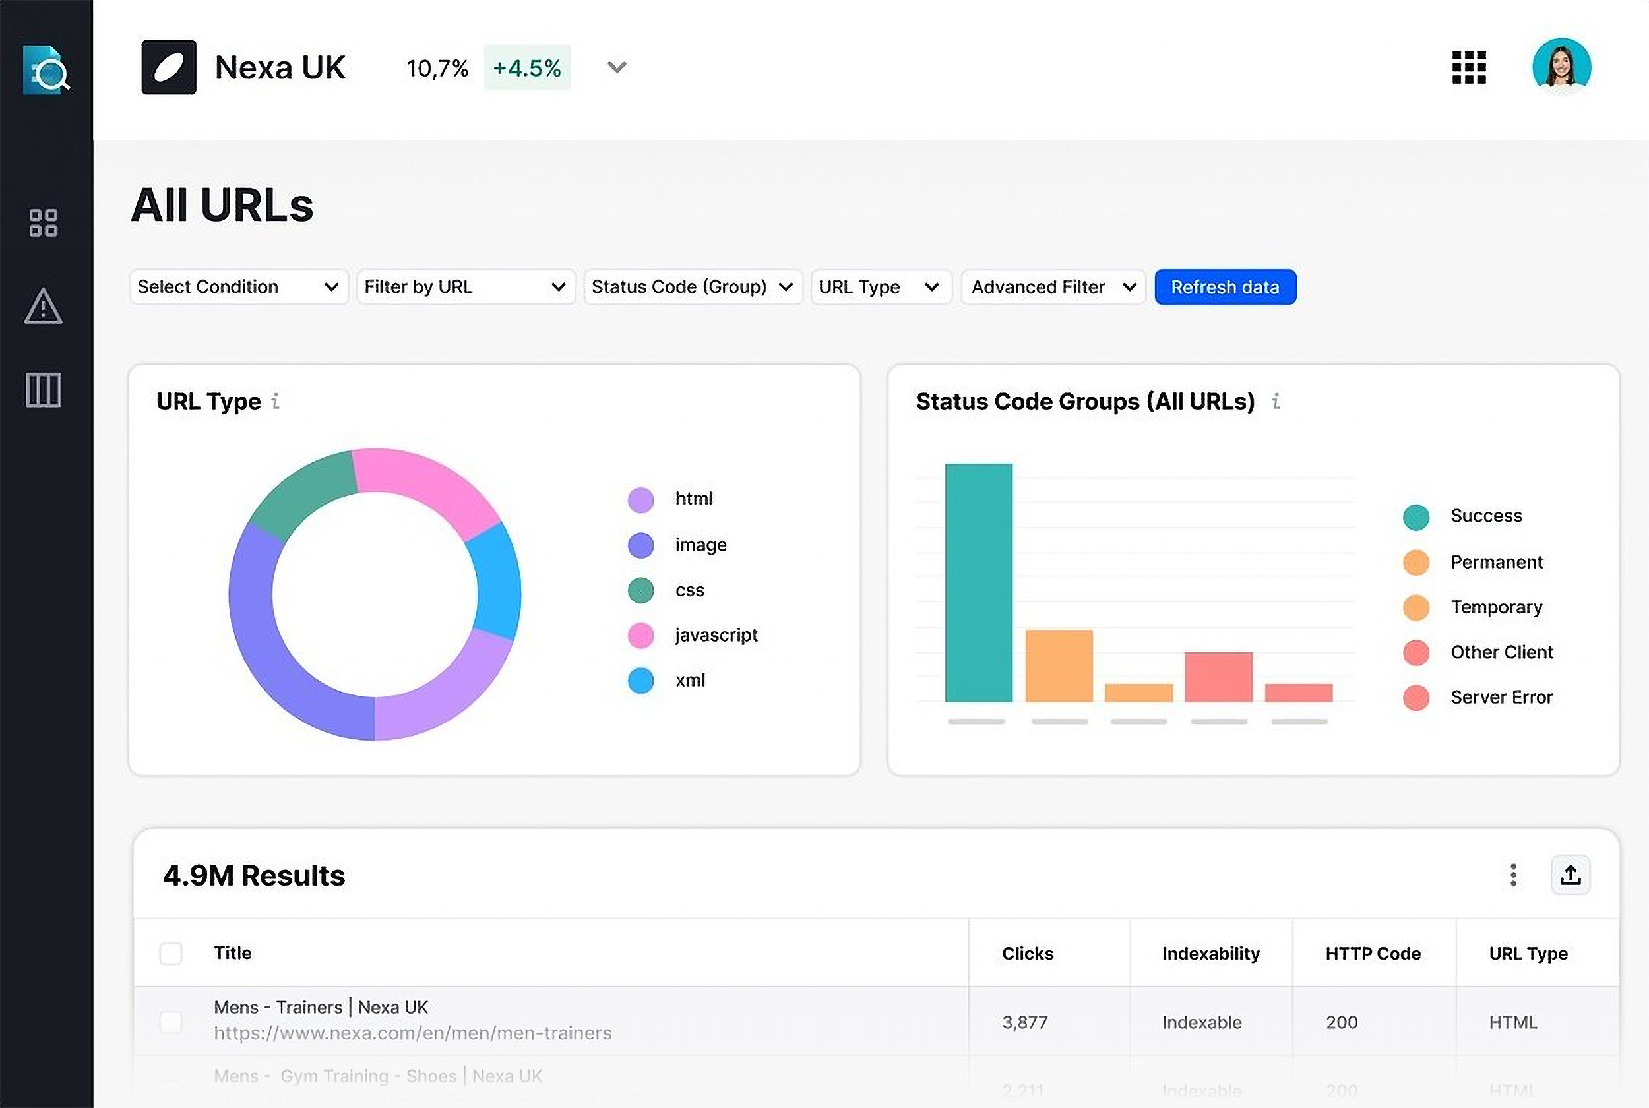The image size is (1649, 1108).
Task: Click the 4.9M Results heading
Action: 254,876
